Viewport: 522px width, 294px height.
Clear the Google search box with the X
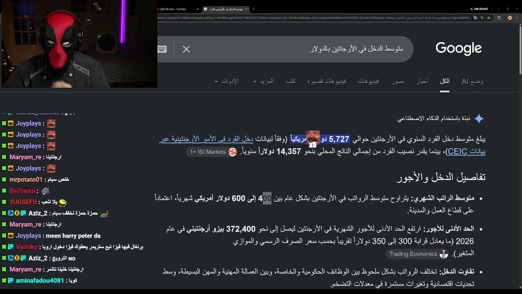pos(186,49)
